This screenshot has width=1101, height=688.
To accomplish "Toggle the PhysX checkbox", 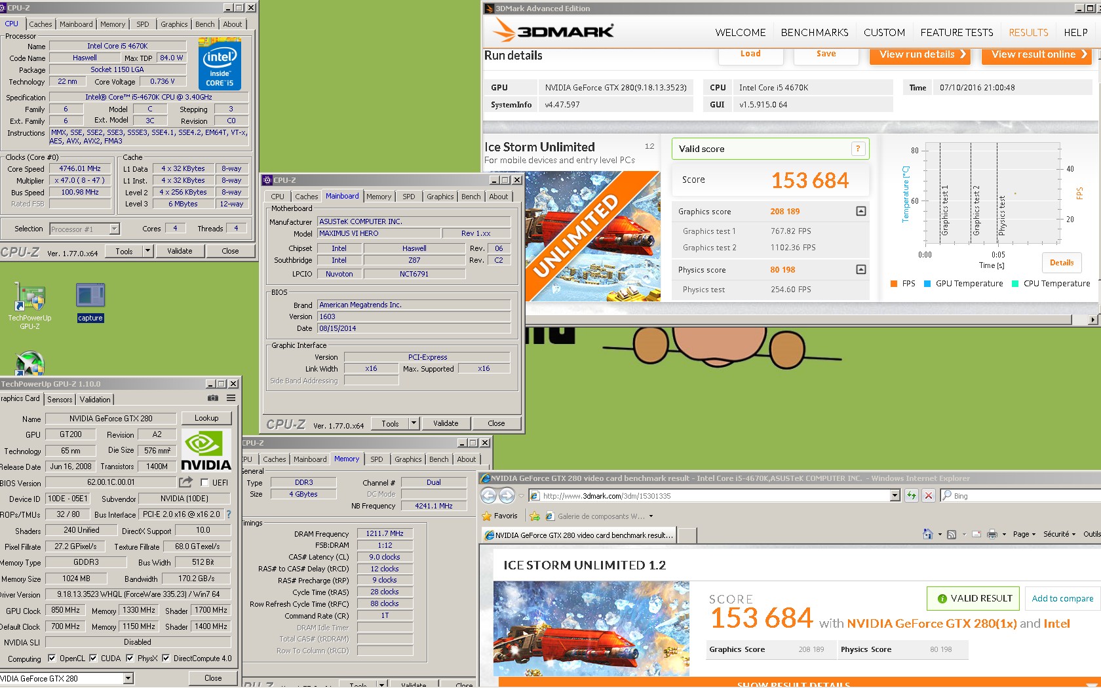I will coord(130,659).
